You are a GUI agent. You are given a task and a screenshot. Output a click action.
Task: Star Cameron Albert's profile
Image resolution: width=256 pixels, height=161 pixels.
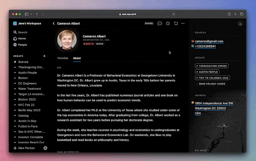click(x=168, y=23)
